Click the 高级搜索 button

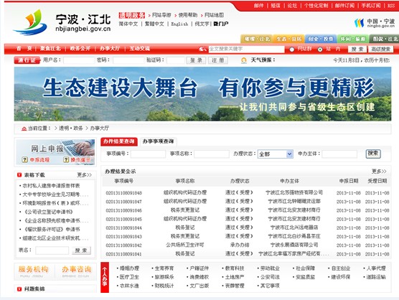click(x=380, y=49)
